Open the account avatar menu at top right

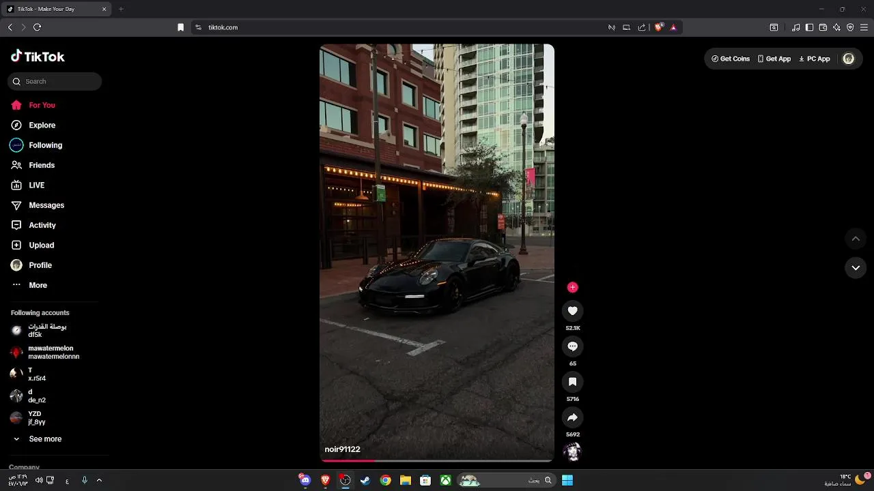(x=849, y=59)
